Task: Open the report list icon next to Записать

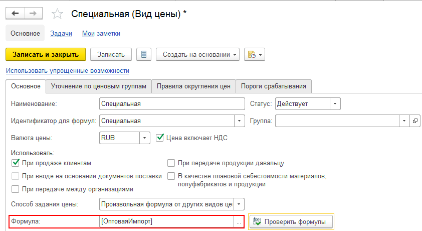Action: click(144, 54)
